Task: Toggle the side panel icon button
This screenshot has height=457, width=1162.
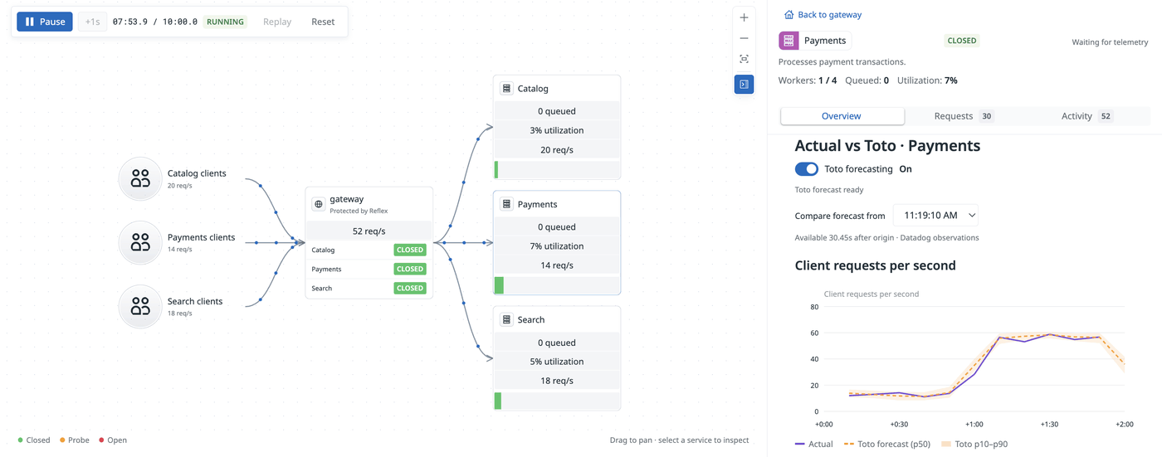Action: coord(744,84)
